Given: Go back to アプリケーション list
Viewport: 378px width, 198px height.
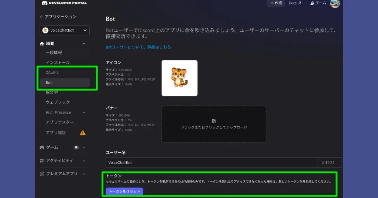Looking at the screenshot, I should point(58,17).
